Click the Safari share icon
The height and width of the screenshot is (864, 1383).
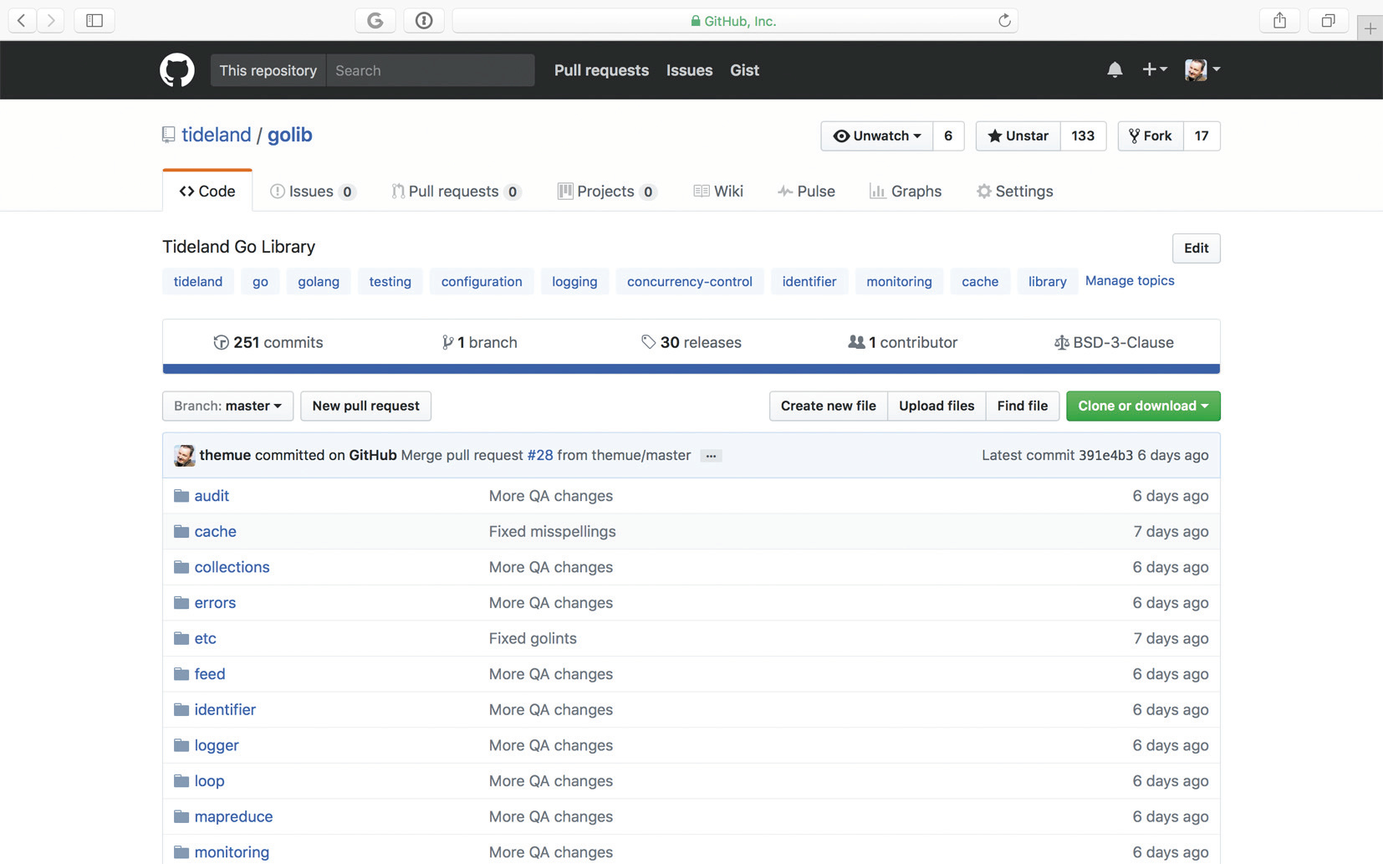point(1279,21)
